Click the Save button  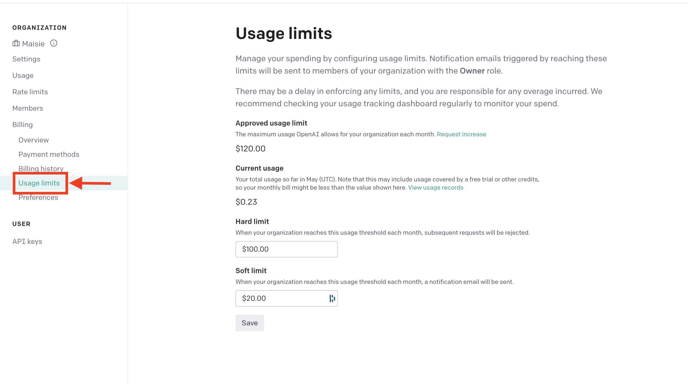coord(250,323)
